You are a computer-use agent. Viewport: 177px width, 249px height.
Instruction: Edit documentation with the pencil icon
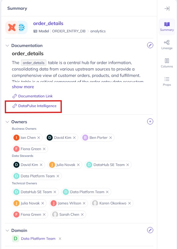[x=150, y=45]
